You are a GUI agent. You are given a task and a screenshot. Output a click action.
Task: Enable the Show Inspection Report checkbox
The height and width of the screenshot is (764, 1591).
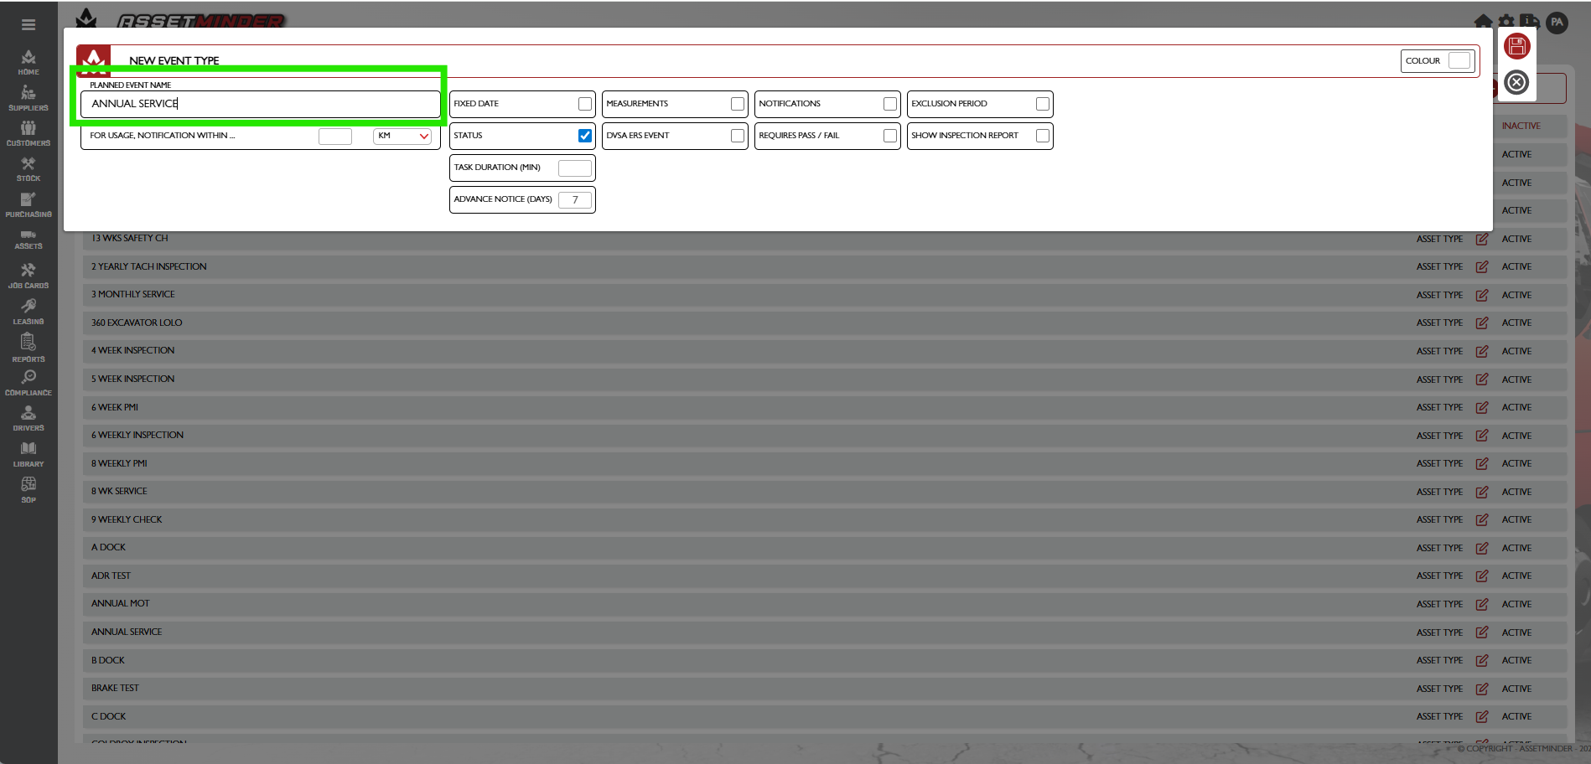[1042, 136]
